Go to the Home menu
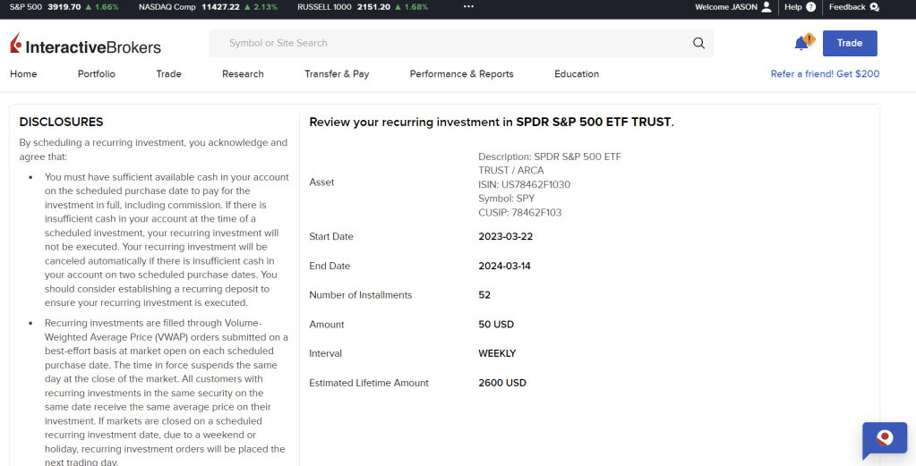The width and height of the screenshot is (916, 466). pyautogui.click(x=23, y=74)
